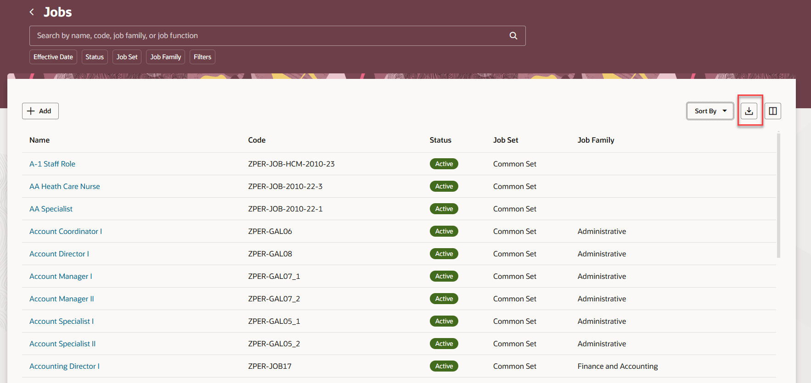811x383 pixels.
Task: Export the jobs list with the download icon
Action: tap(749, 111)
